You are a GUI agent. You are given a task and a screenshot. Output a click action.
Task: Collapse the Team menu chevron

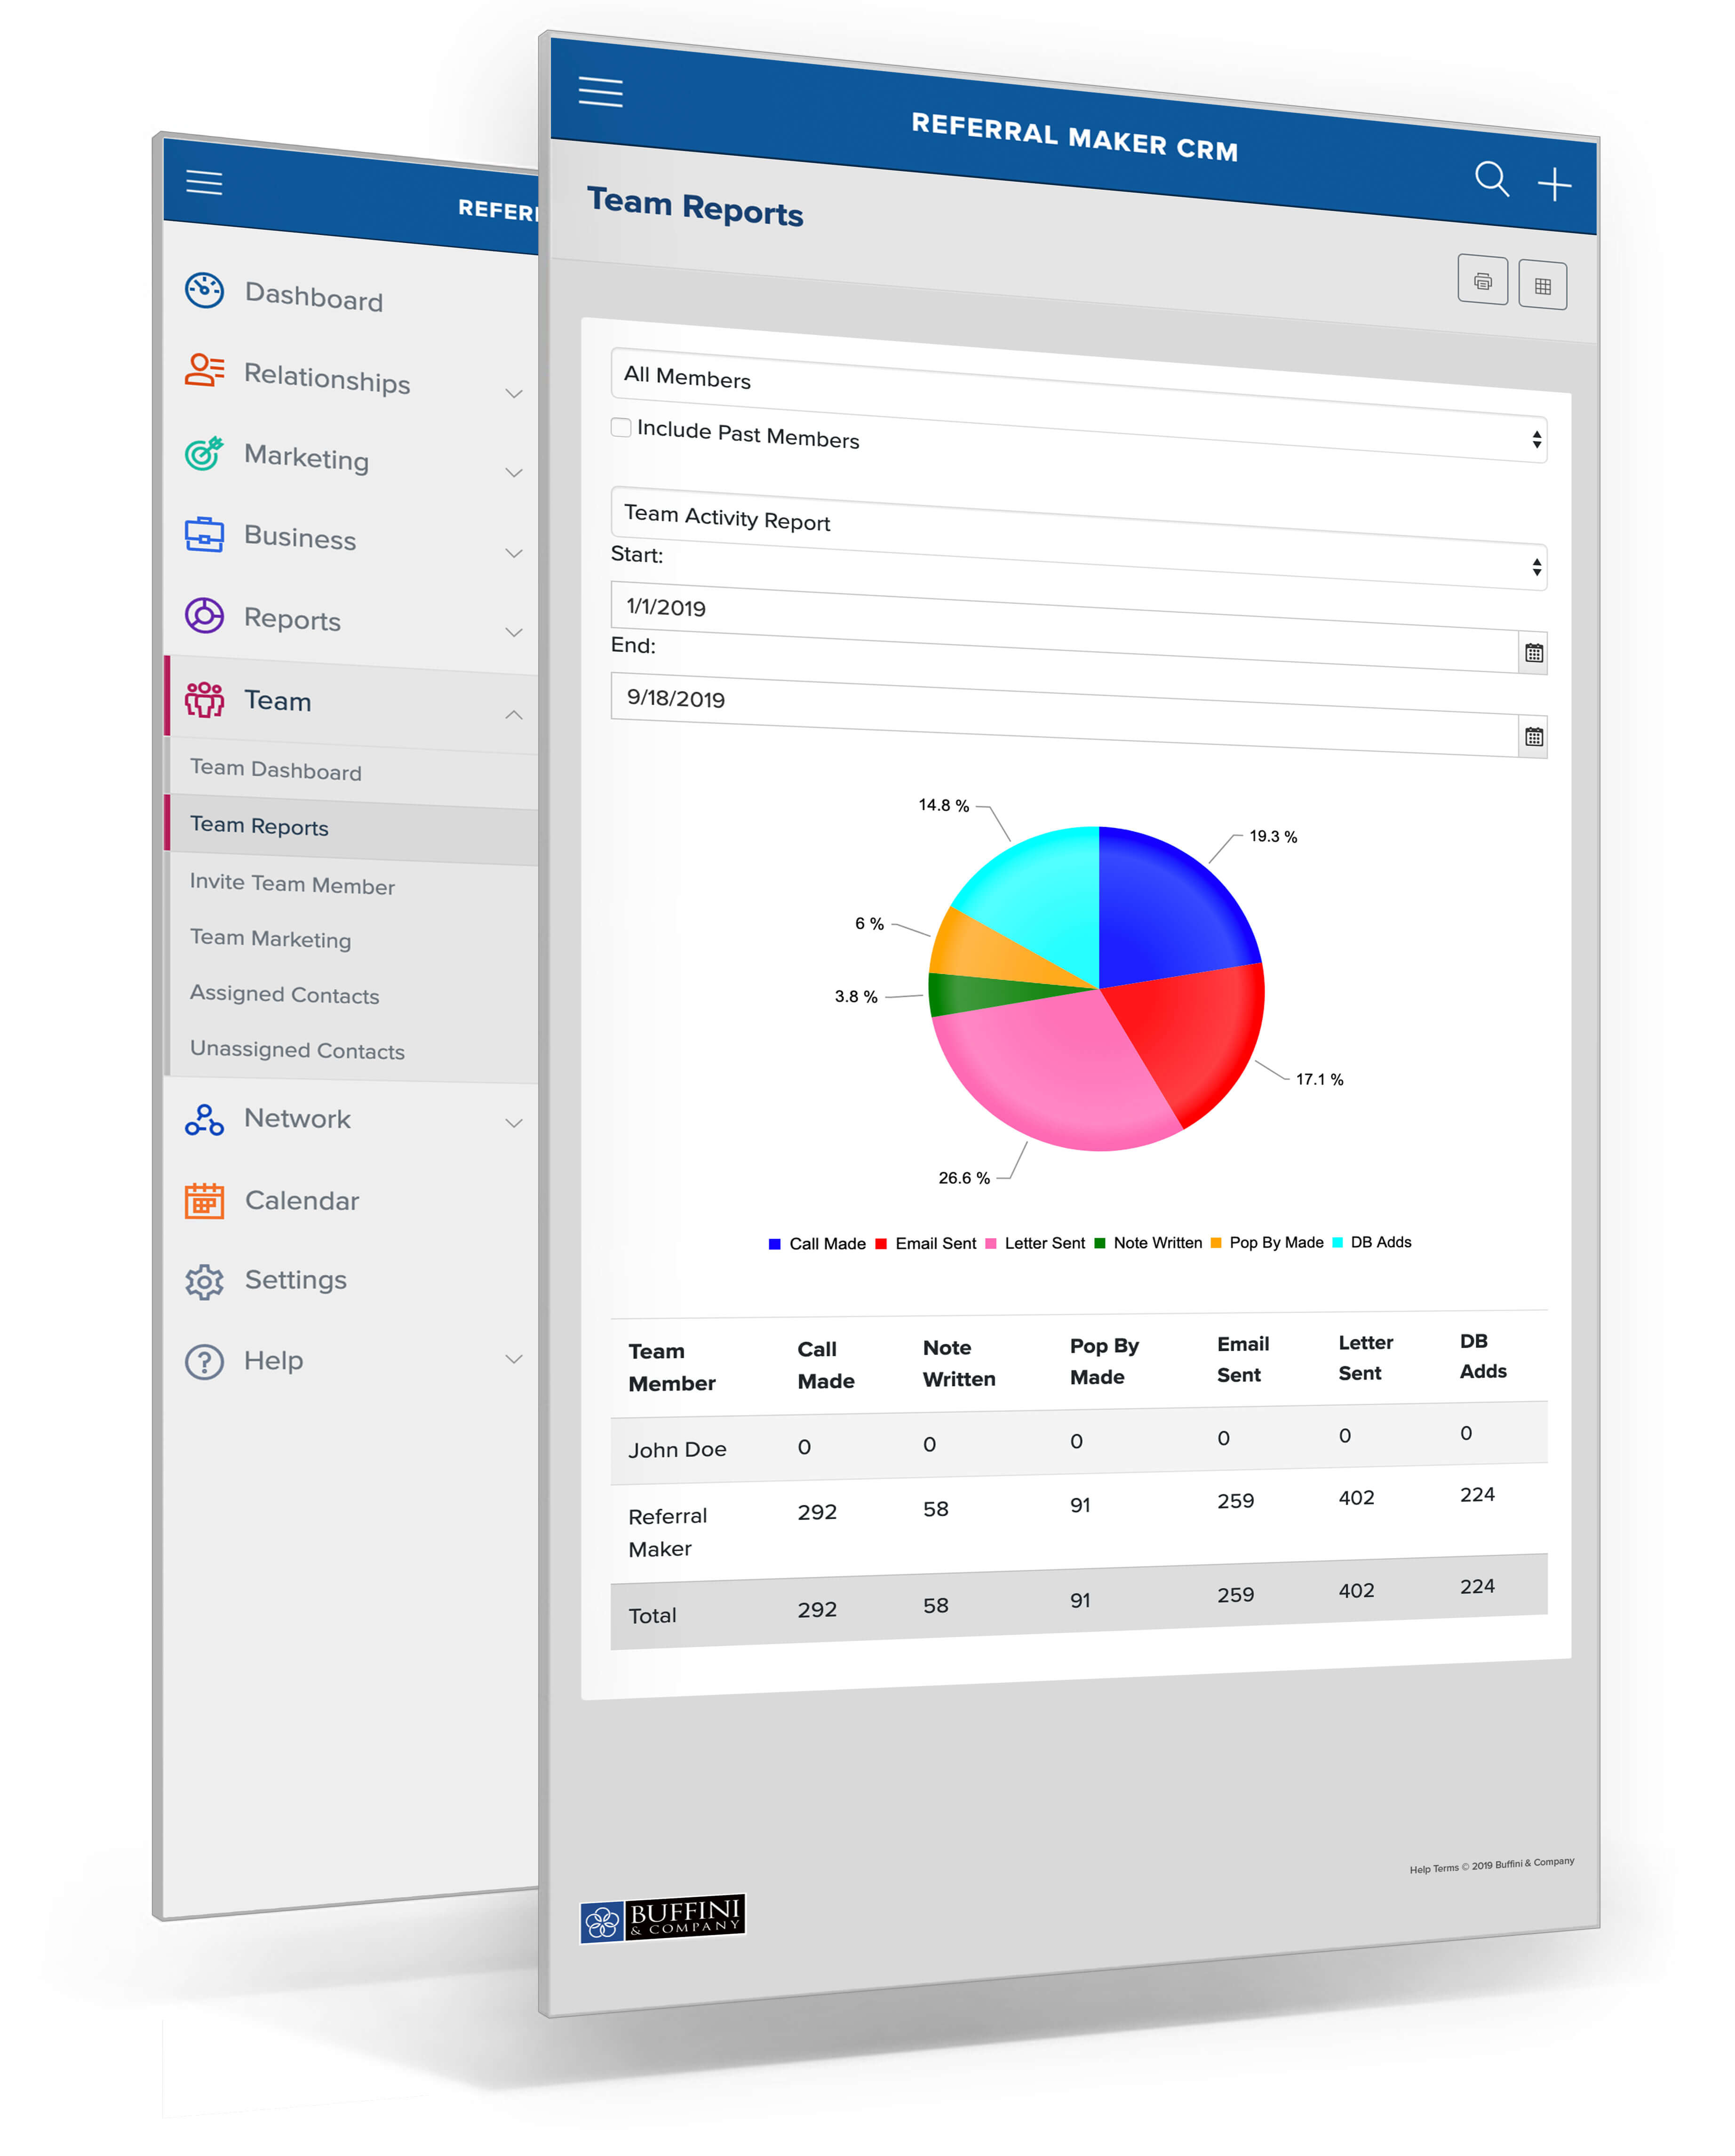[514, 714]
